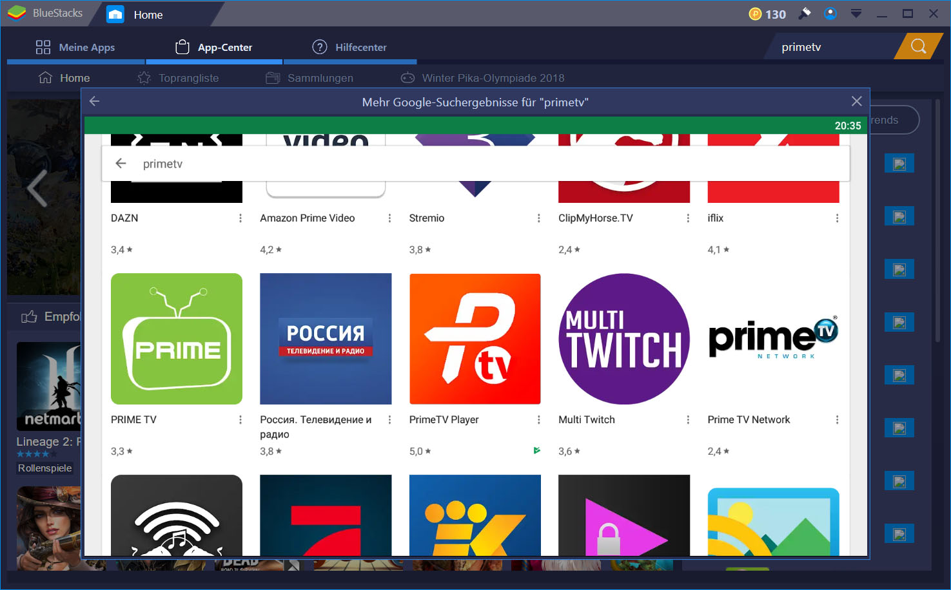Open the pink play-lock app icon

pyautogui.click(x=624, y=515)
